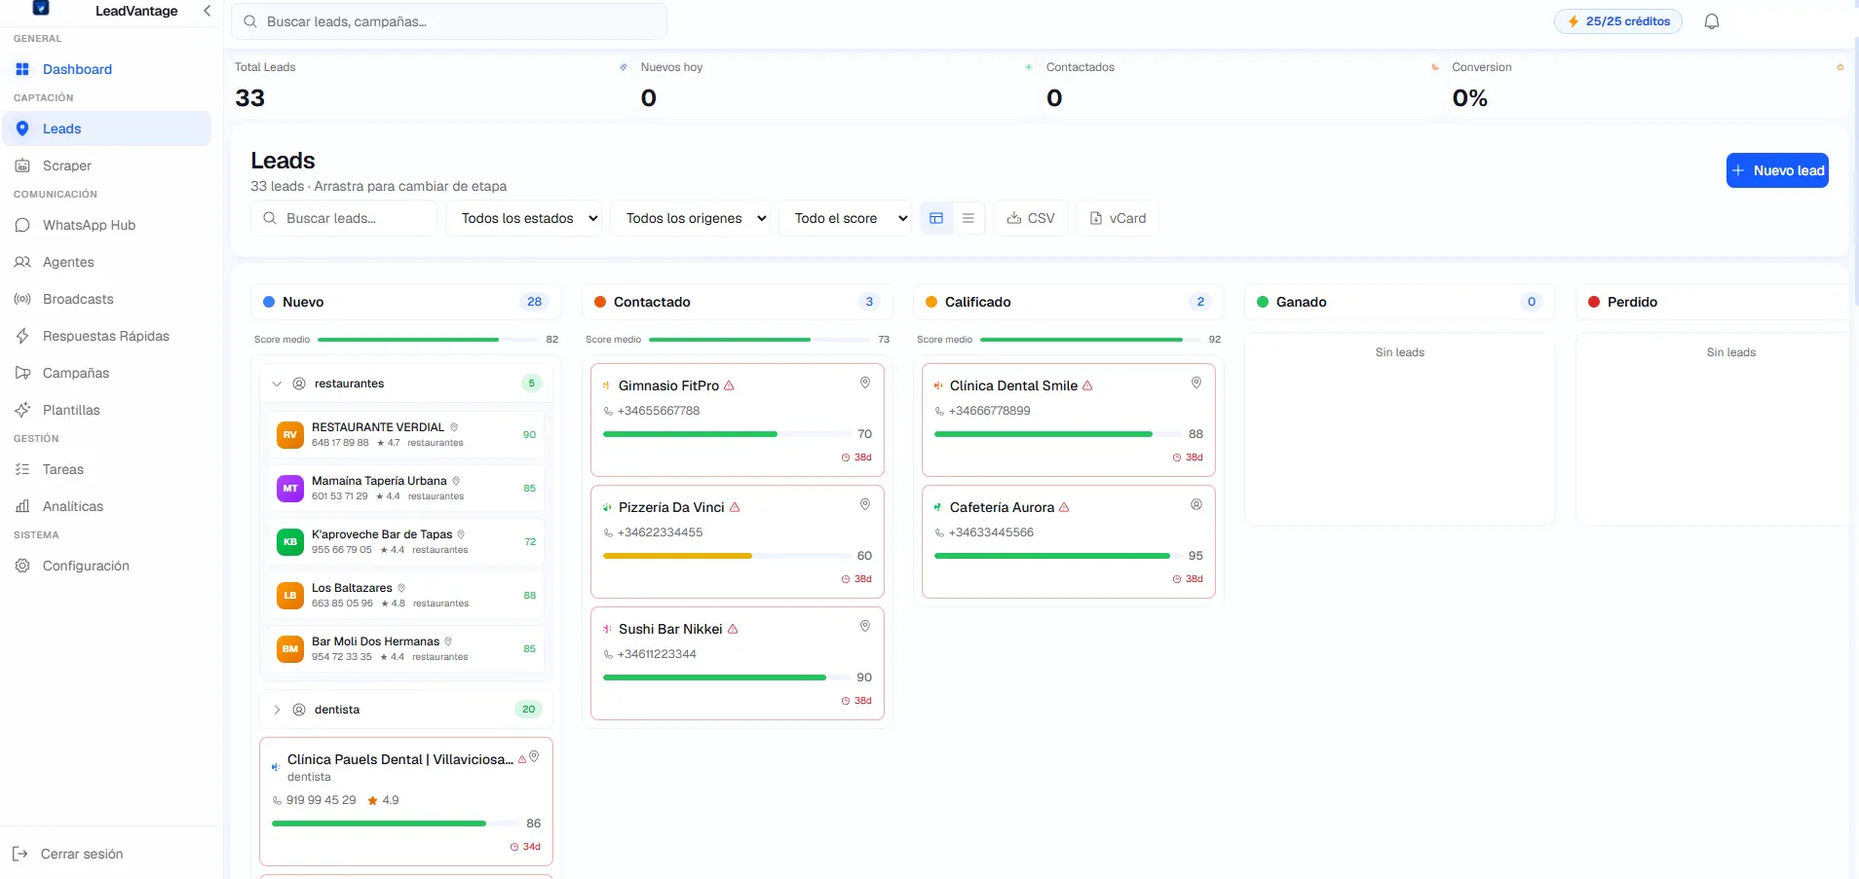Viewport: 1859px width, 879px height.
Task: Click the MT avatar of Mamaína Tapería
Action: [290, 489]
